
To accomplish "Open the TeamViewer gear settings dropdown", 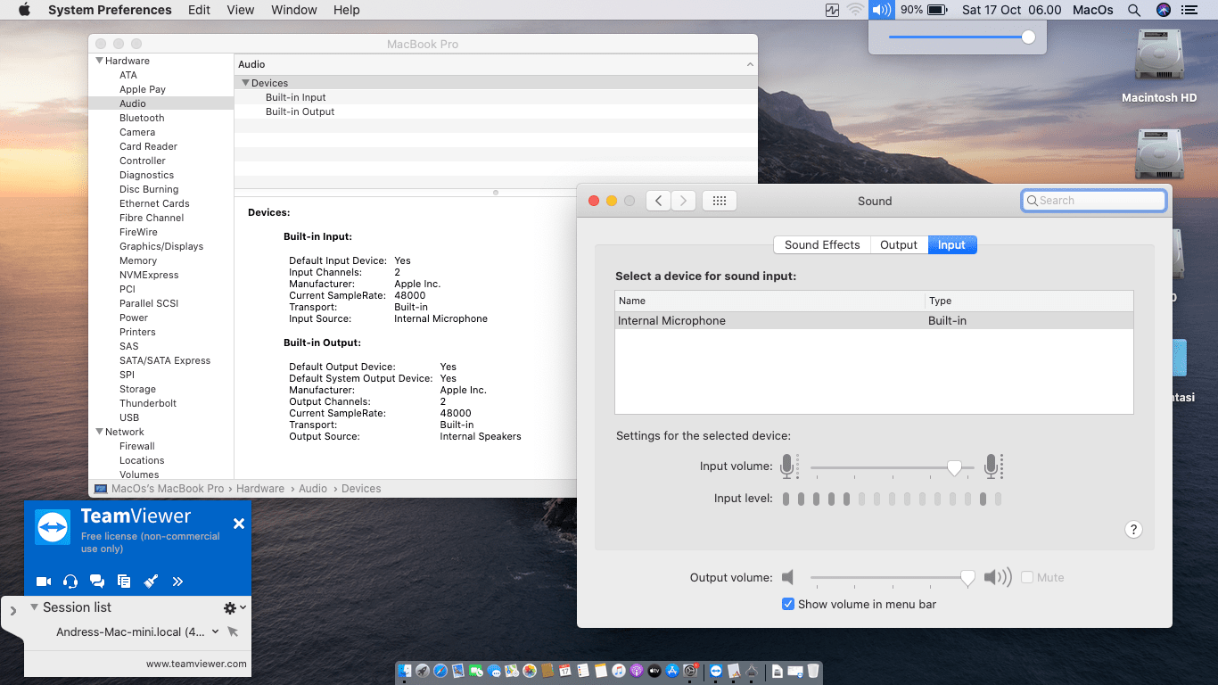I will [x=235, y=607].
